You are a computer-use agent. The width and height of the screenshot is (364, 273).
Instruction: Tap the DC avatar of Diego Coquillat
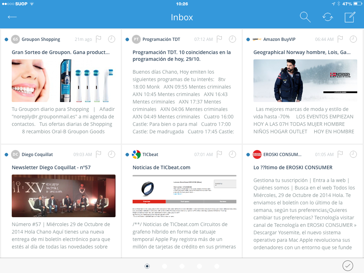(16, 154)
